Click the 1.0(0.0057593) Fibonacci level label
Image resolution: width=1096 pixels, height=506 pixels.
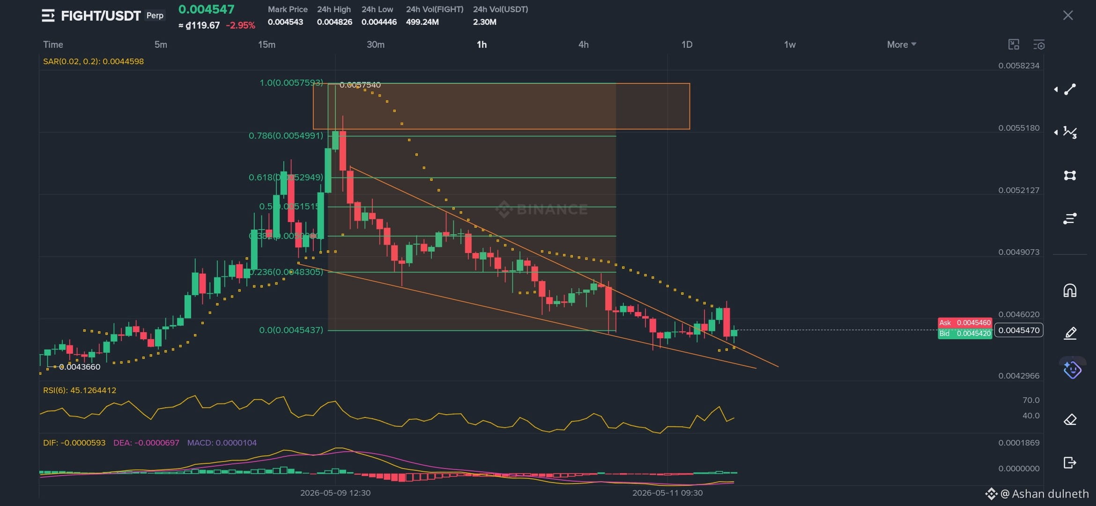(291, 83)
